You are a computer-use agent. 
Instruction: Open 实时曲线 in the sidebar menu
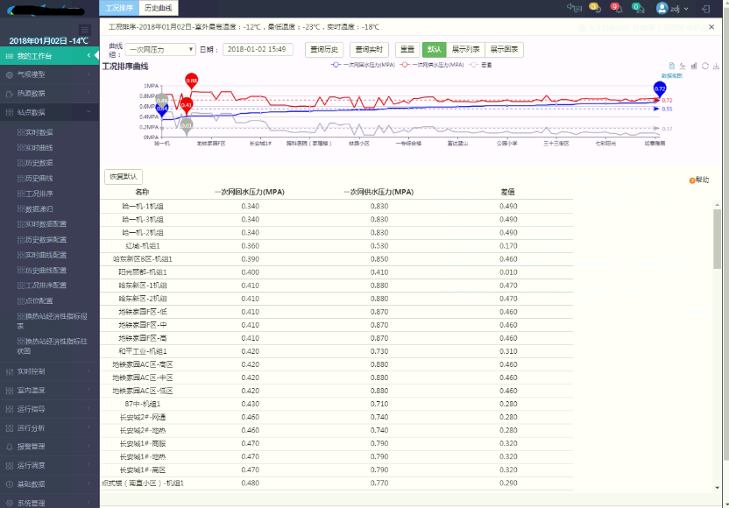39,147
